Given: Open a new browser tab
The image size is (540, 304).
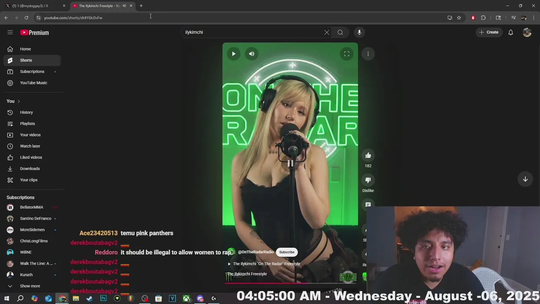Looking at the screenshot, I should pos(141,6).
